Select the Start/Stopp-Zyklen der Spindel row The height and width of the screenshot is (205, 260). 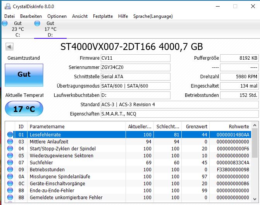[x=128, y=148]
